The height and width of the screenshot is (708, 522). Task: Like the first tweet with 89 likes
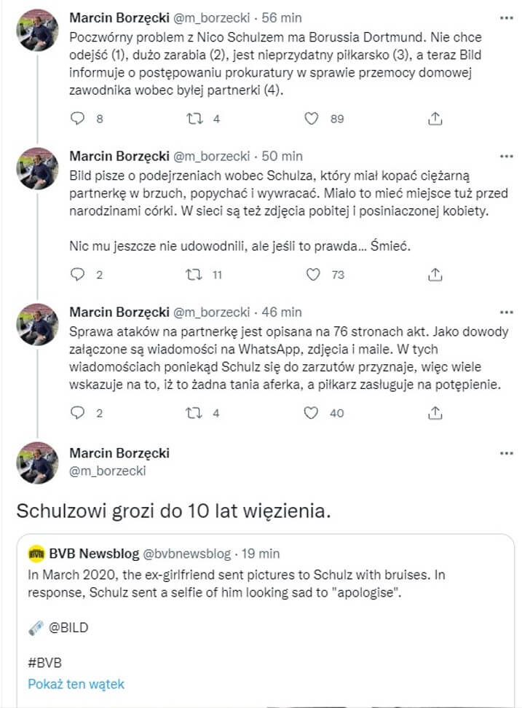tap(312, 119)
